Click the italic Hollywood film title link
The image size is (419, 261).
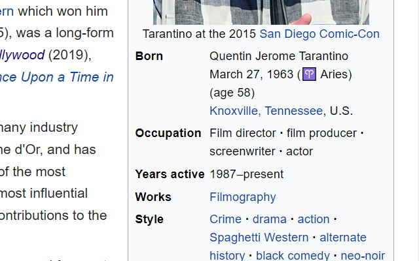coord(22,55)
